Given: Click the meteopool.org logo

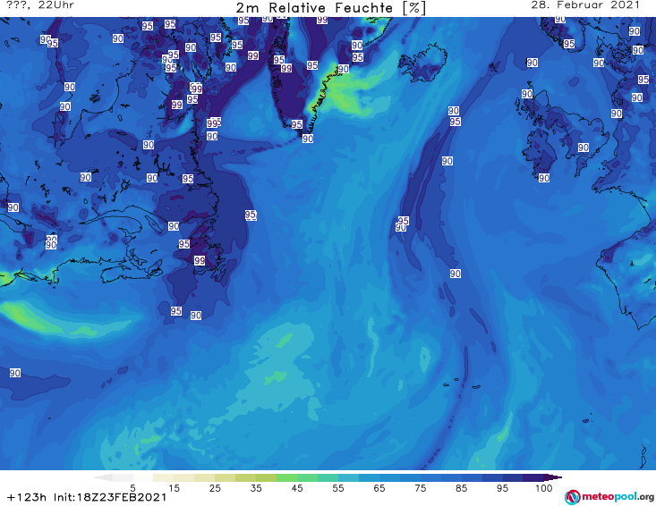Looking at the screenshot, I should click(x=609, y=497).
